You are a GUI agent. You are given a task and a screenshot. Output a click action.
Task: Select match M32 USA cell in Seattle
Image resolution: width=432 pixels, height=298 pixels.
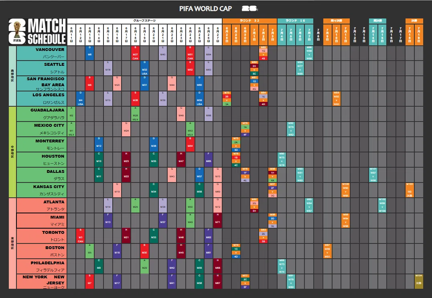click(144, 68)
